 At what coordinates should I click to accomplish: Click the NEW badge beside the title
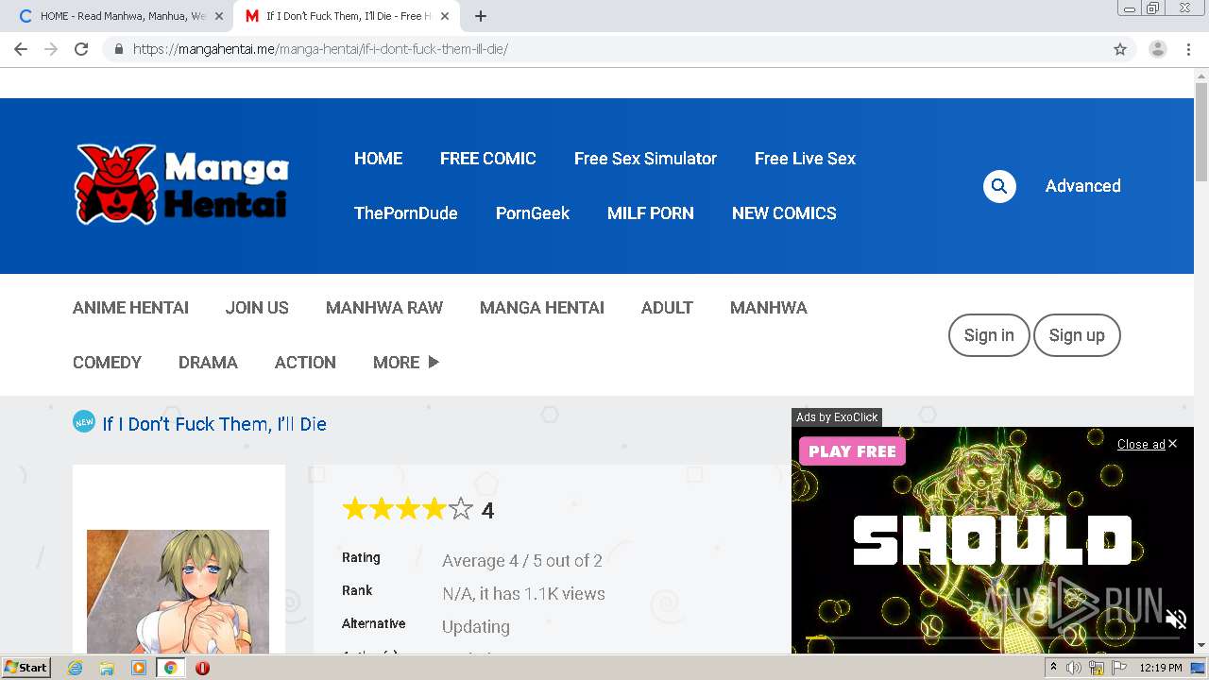tap(84, 421)
